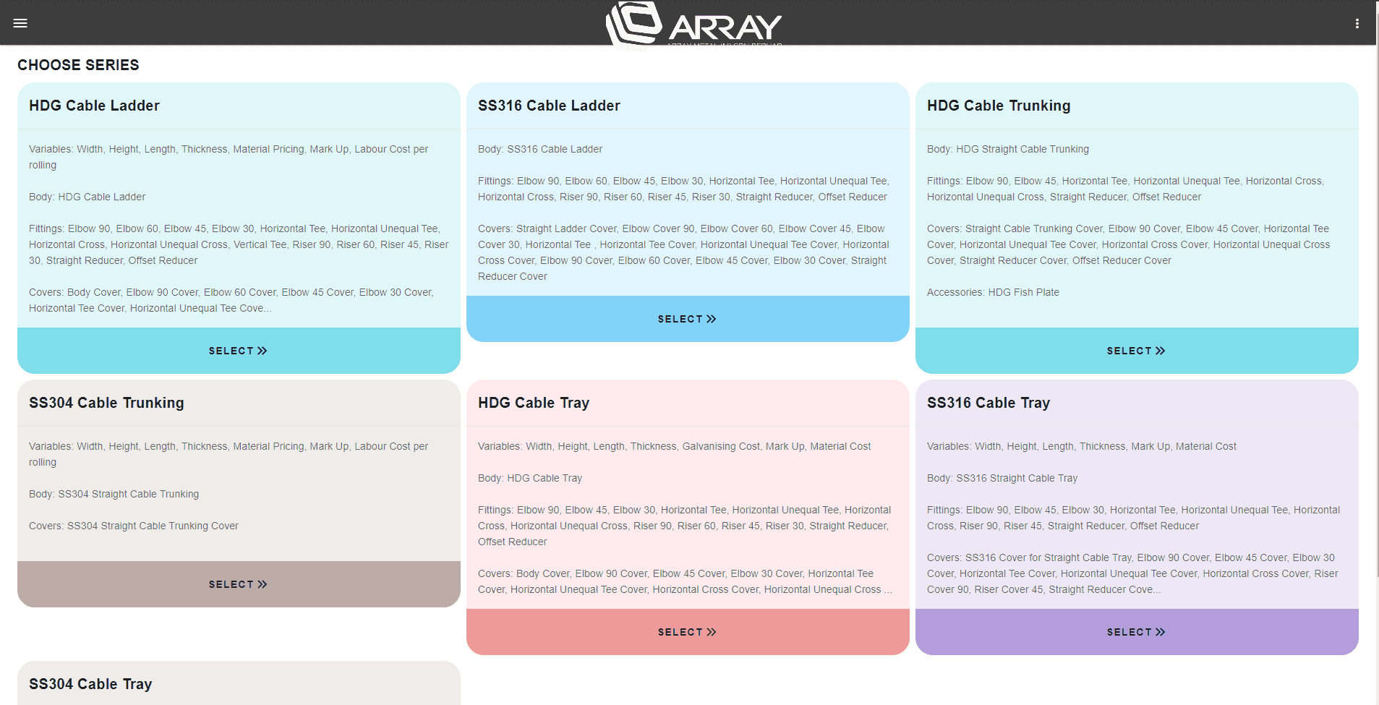Click the HDG Cable Ladder card title
The width and height of the screenshot is (1379, 705).
click(x=94, y=106)
